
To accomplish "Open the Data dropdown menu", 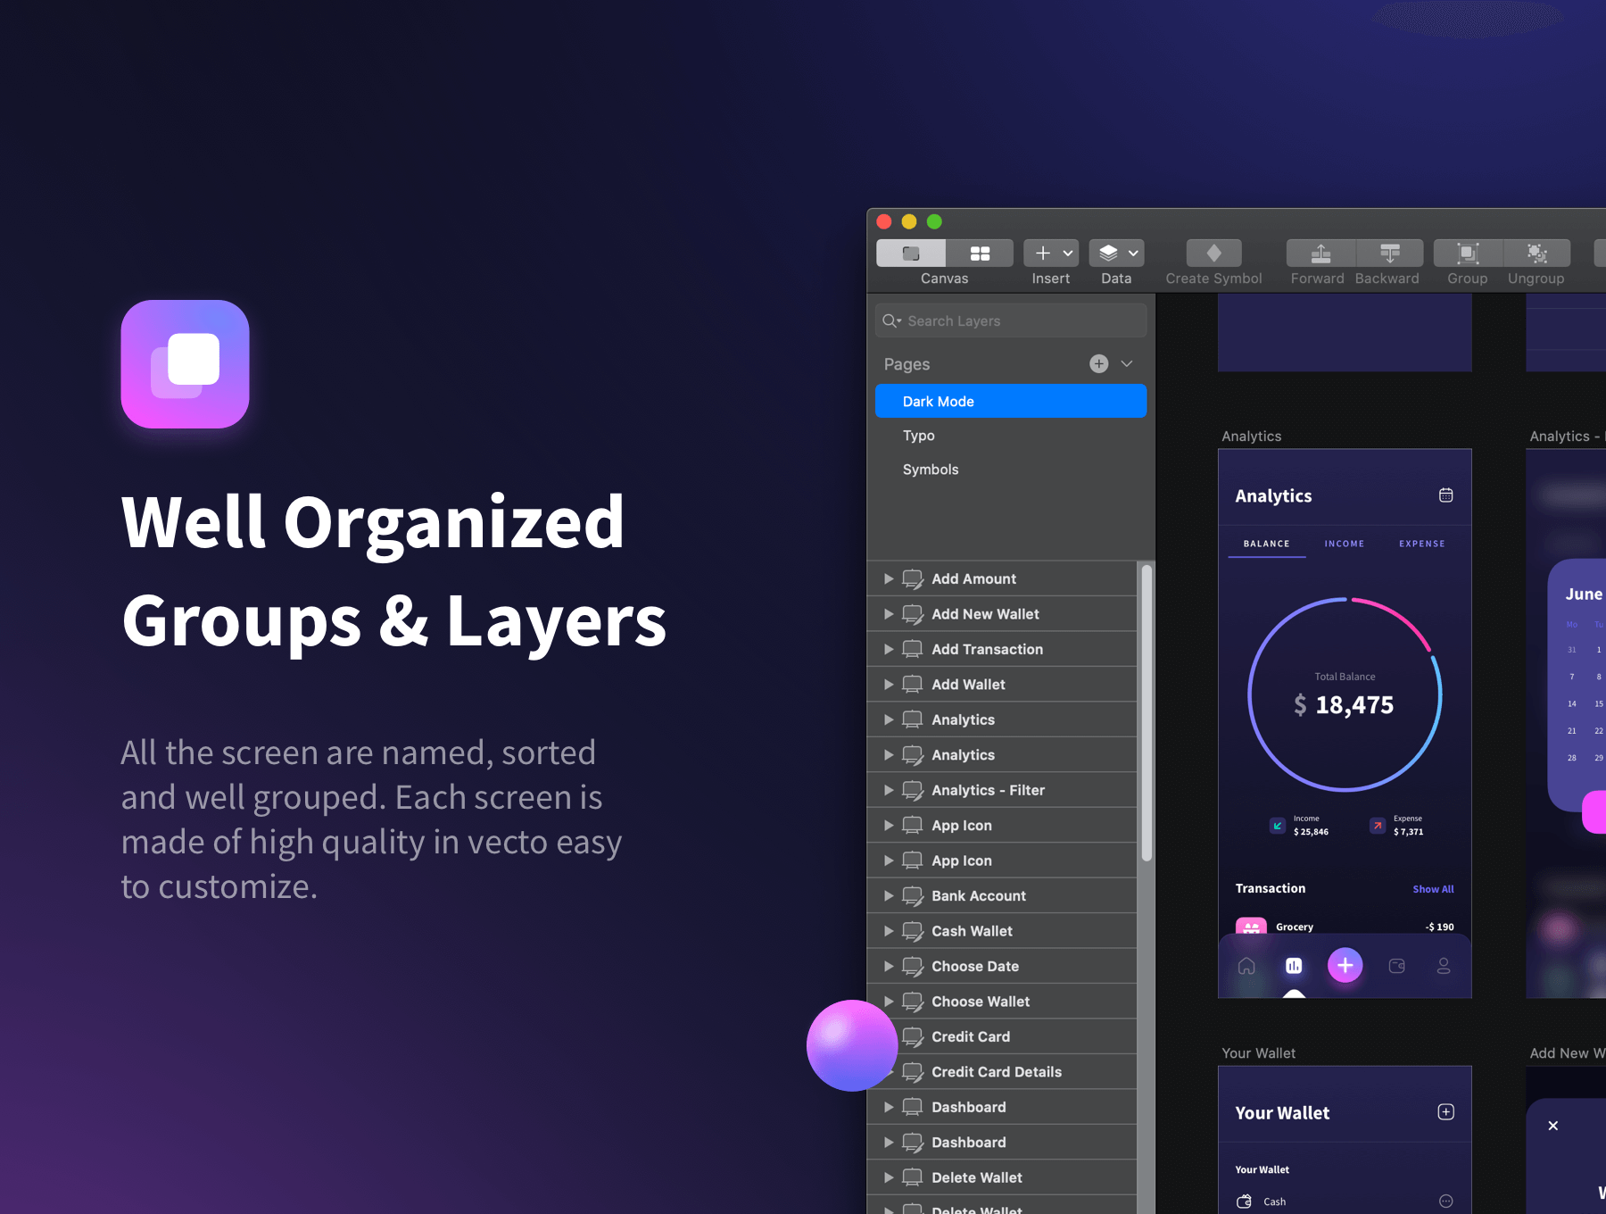I will coord(1116,254).
